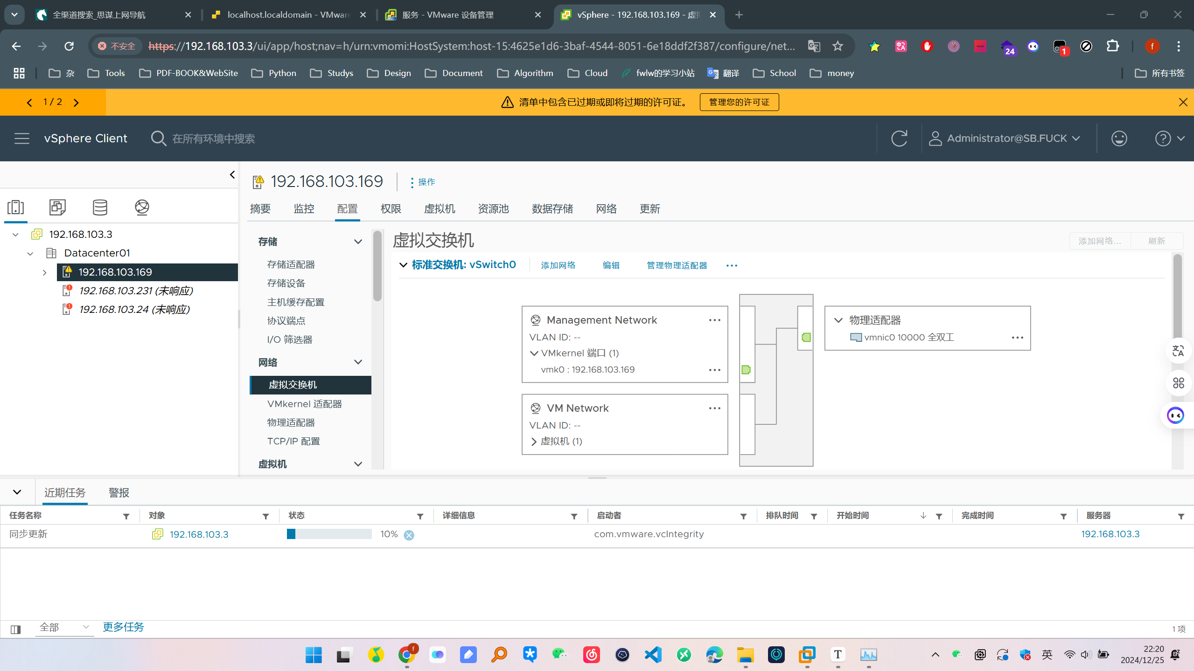The width and height of the screenshot is (1194, 671).
Task: Open VM Network ellipsis menu
Action: pyautogui.click(x=714, y=408)
